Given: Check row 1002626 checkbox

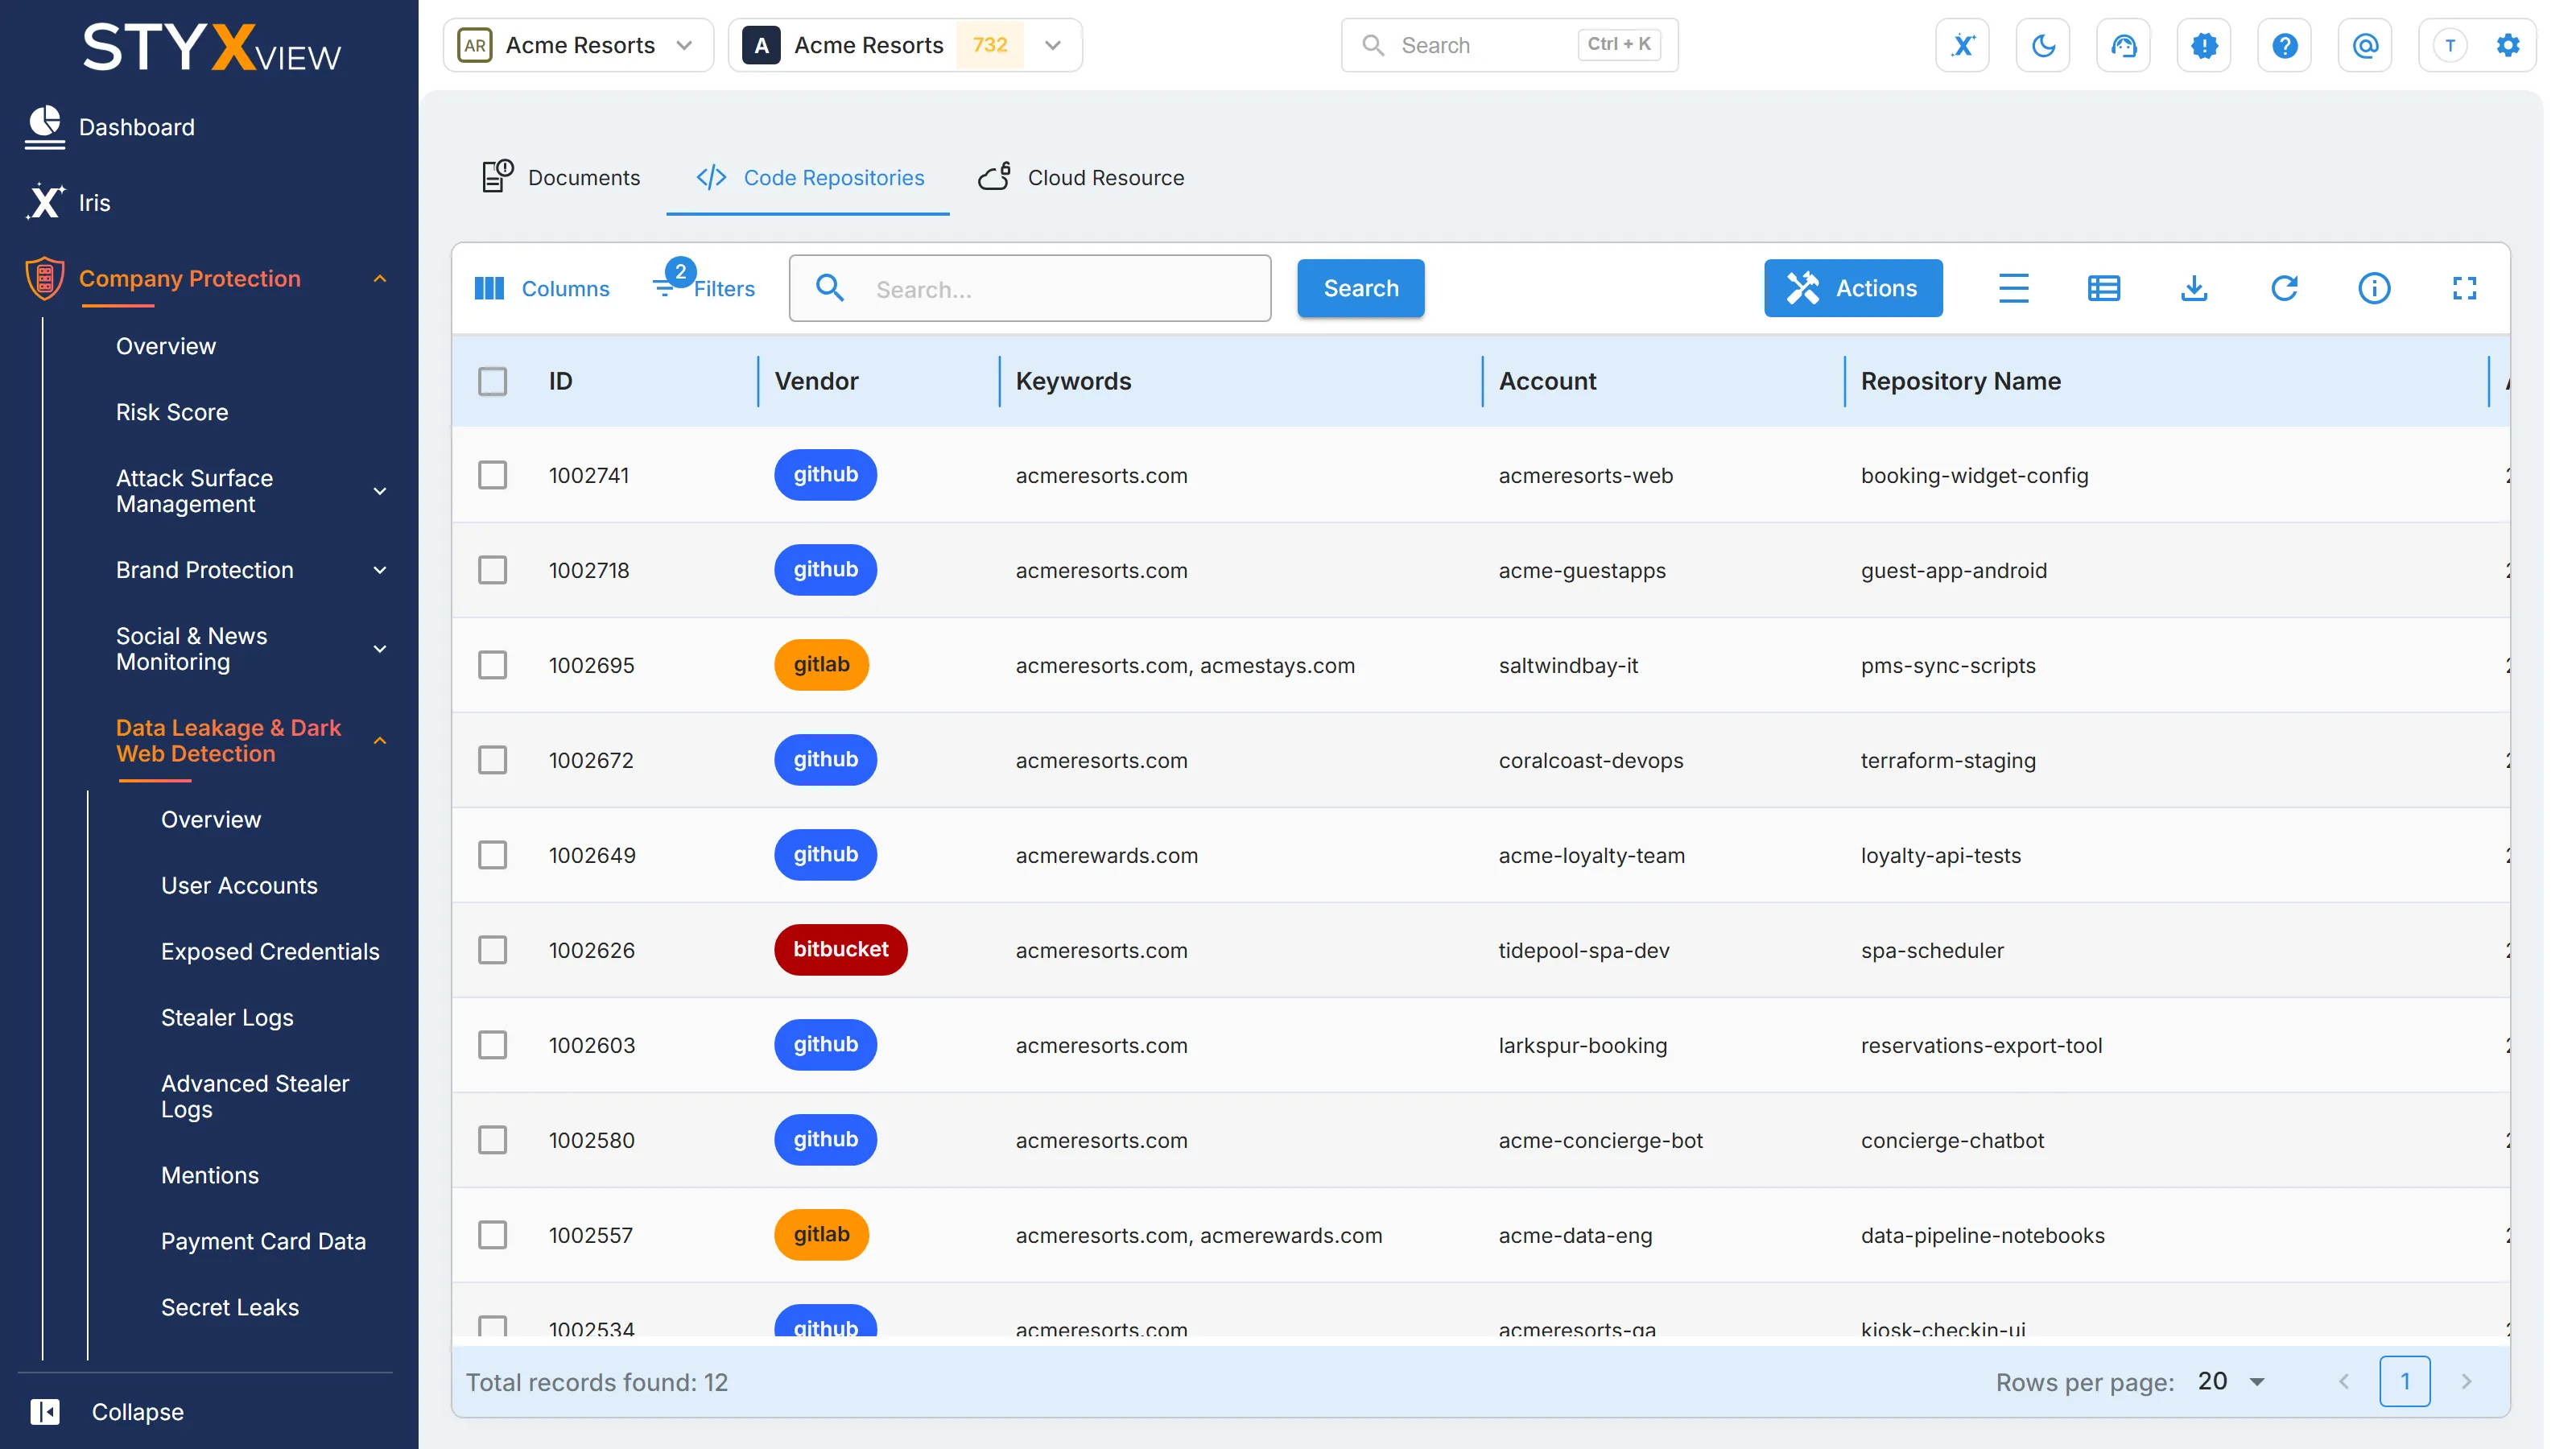Looking at the screenshot, I should (x=492, y=950).
